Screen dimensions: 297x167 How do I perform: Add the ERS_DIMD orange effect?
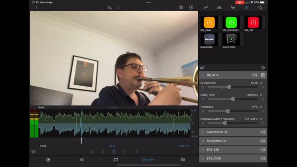(209, 22)
